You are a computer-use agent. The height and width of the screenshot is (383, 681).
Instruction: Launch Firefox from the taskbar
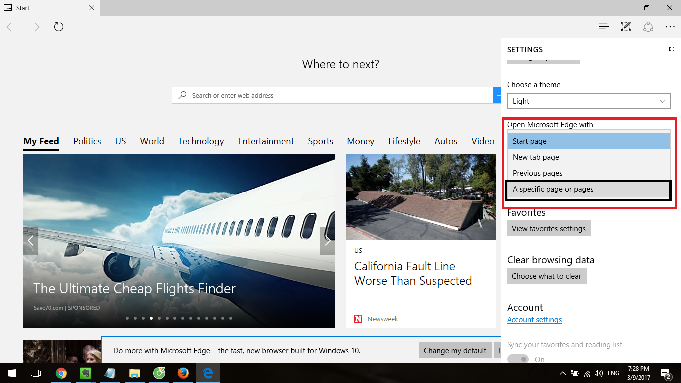coord(183,373)
